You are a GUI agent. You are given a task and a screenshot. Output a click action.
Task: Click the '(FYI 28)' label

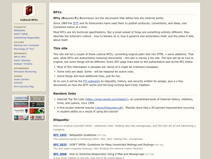pyautogui.click(x=102, y=135)
